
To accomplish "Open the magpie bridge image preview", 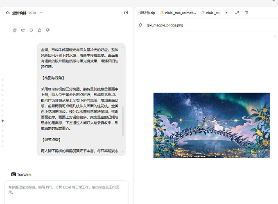I will pos(212,125).
